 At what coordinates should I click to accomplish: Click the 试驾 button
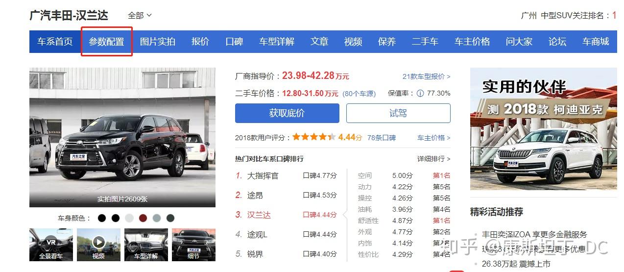click(x=398, y=113)
